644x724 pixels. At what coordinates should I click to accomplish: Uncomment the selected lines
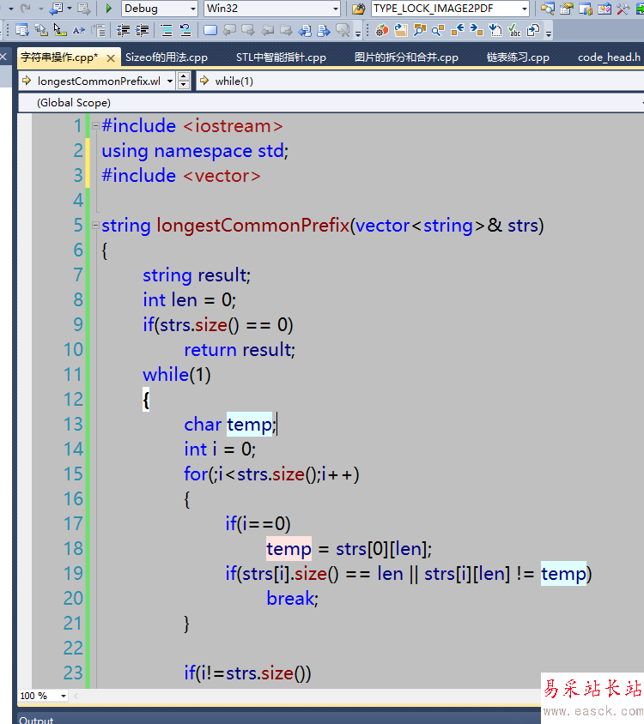point(185,30)
